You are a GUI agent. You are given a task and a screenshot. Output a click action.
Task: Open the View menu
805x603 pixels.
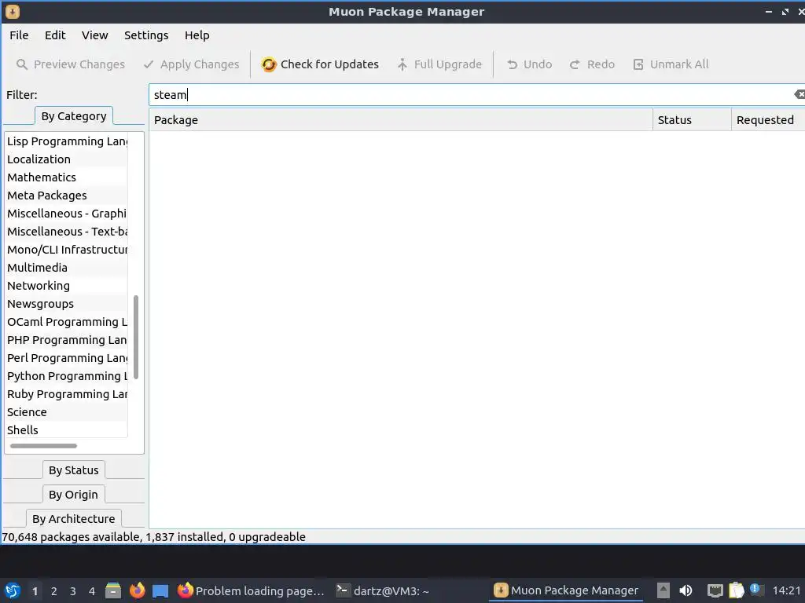[x=95, y=35]
